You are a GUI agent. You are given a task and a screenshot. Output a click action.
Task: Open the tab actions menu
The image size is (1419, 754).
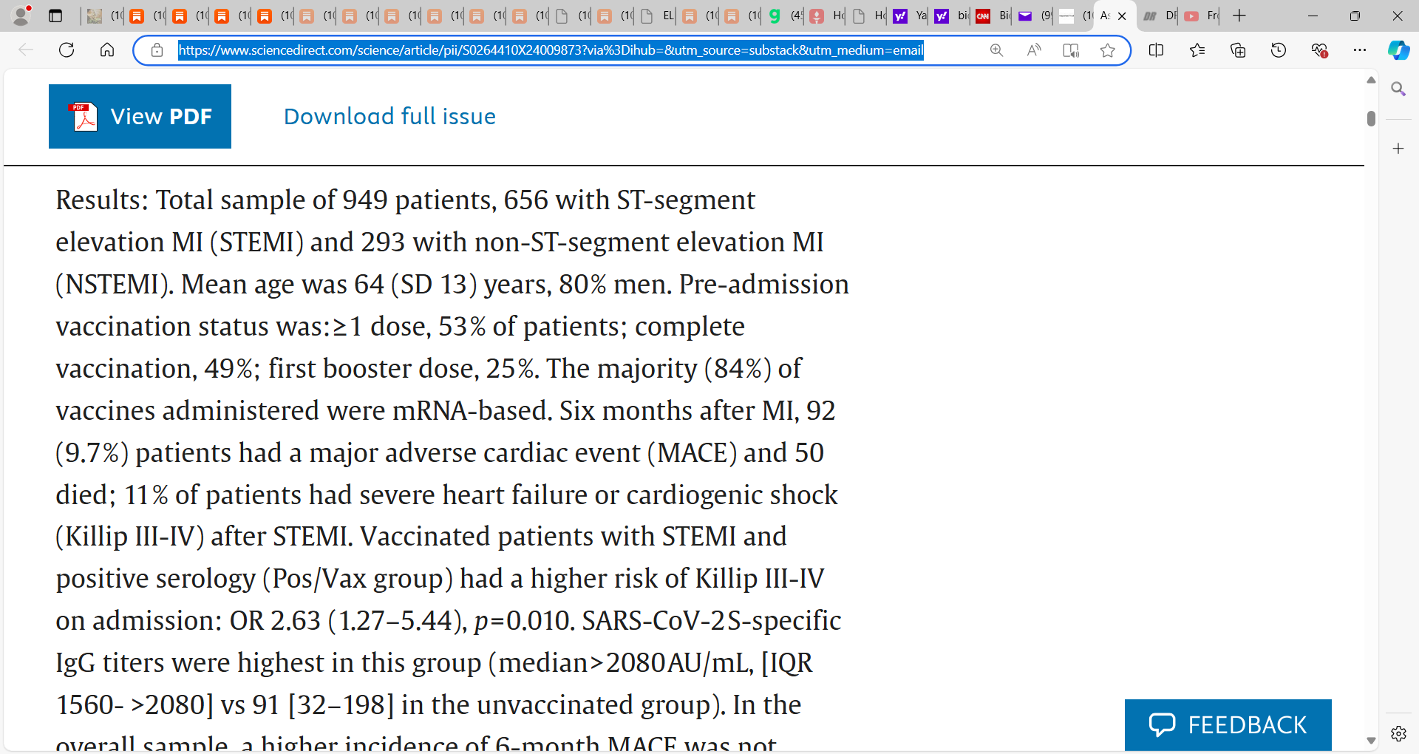click(55, 16)
